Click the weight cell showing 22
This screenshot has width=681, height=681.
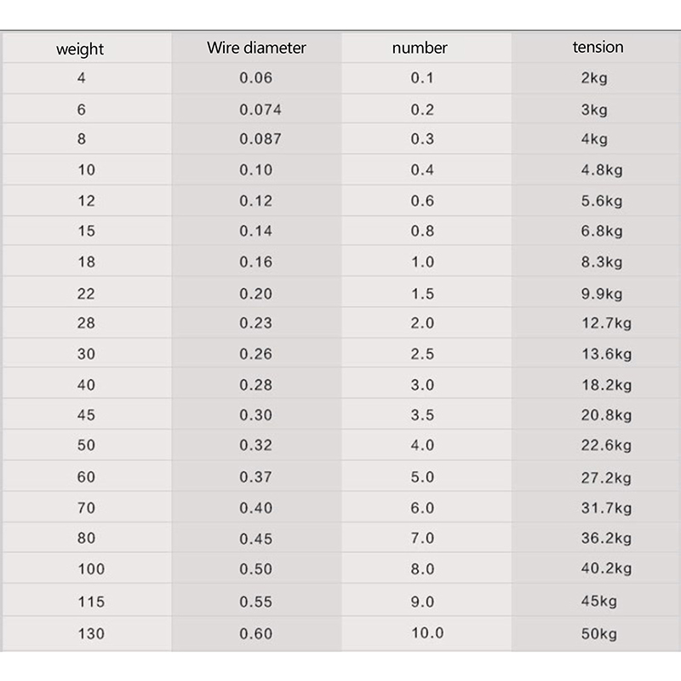(86, 294)
